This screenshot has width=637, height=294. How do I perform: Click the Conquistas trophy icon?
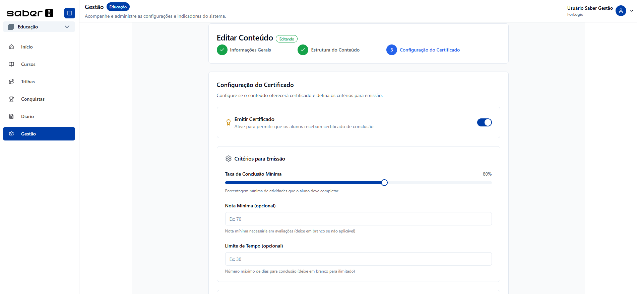(11, 99)
